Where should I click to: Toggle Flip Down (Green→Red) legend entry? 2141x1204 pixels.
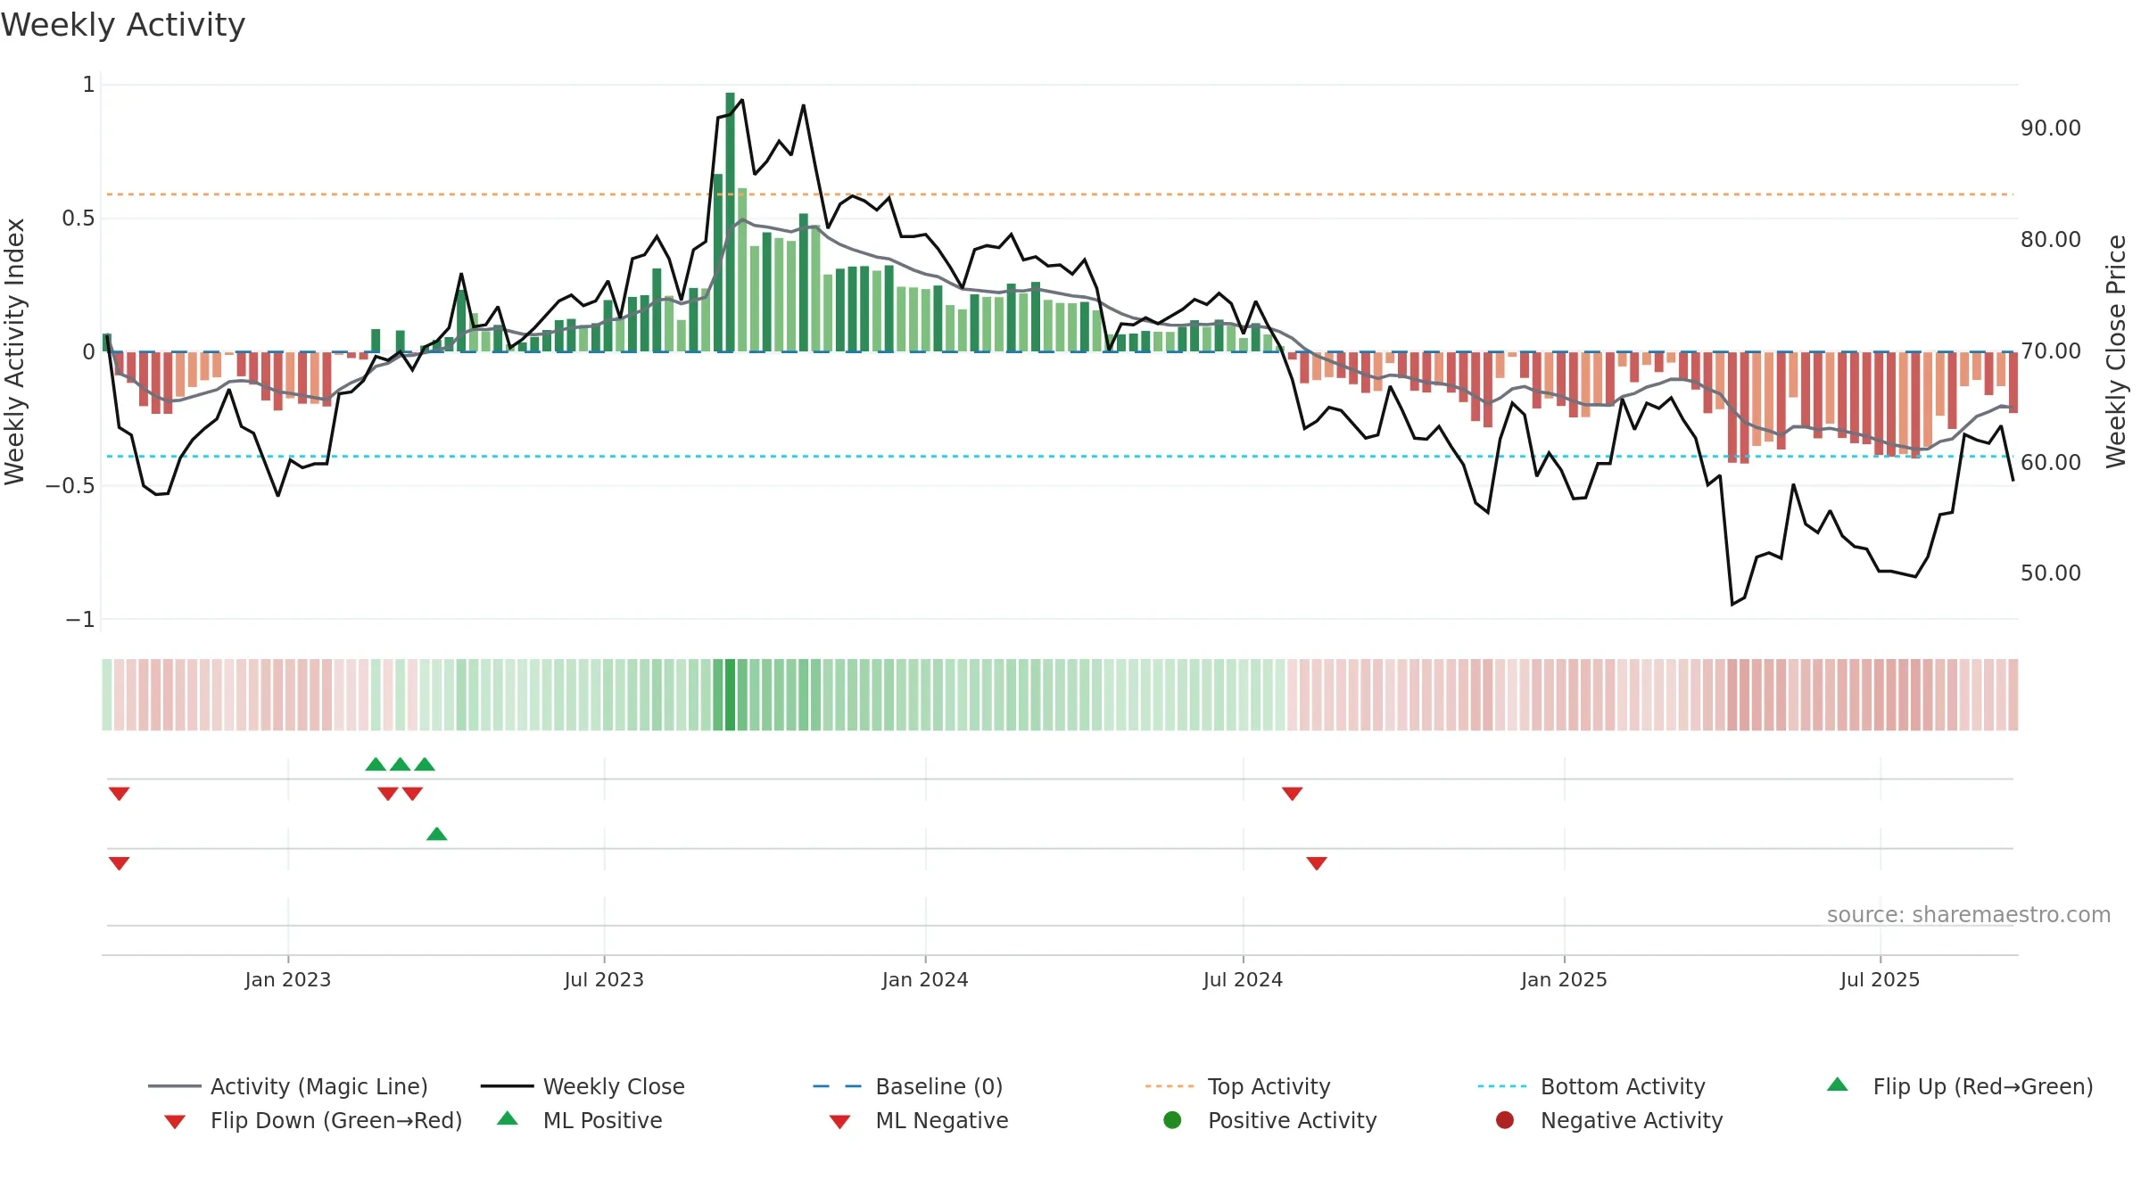pyautogui.click(x=312, y=1120)
